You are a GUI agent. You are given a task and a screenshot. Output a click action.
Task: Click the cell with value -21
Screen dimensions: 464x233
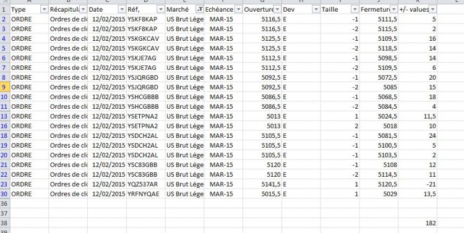click(418, 184)
